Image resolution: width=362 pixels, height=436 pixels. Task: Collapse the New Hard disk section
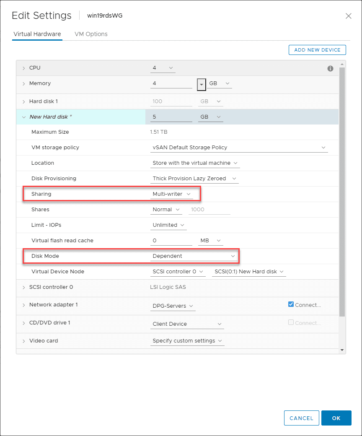click(x=24, y=117)
